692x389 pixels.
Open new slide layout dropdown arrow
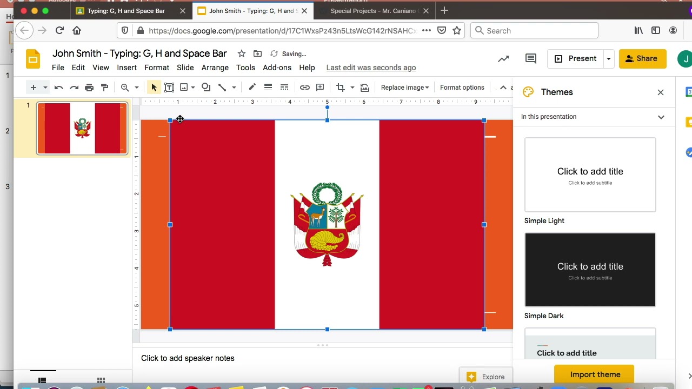coord(45,88)
